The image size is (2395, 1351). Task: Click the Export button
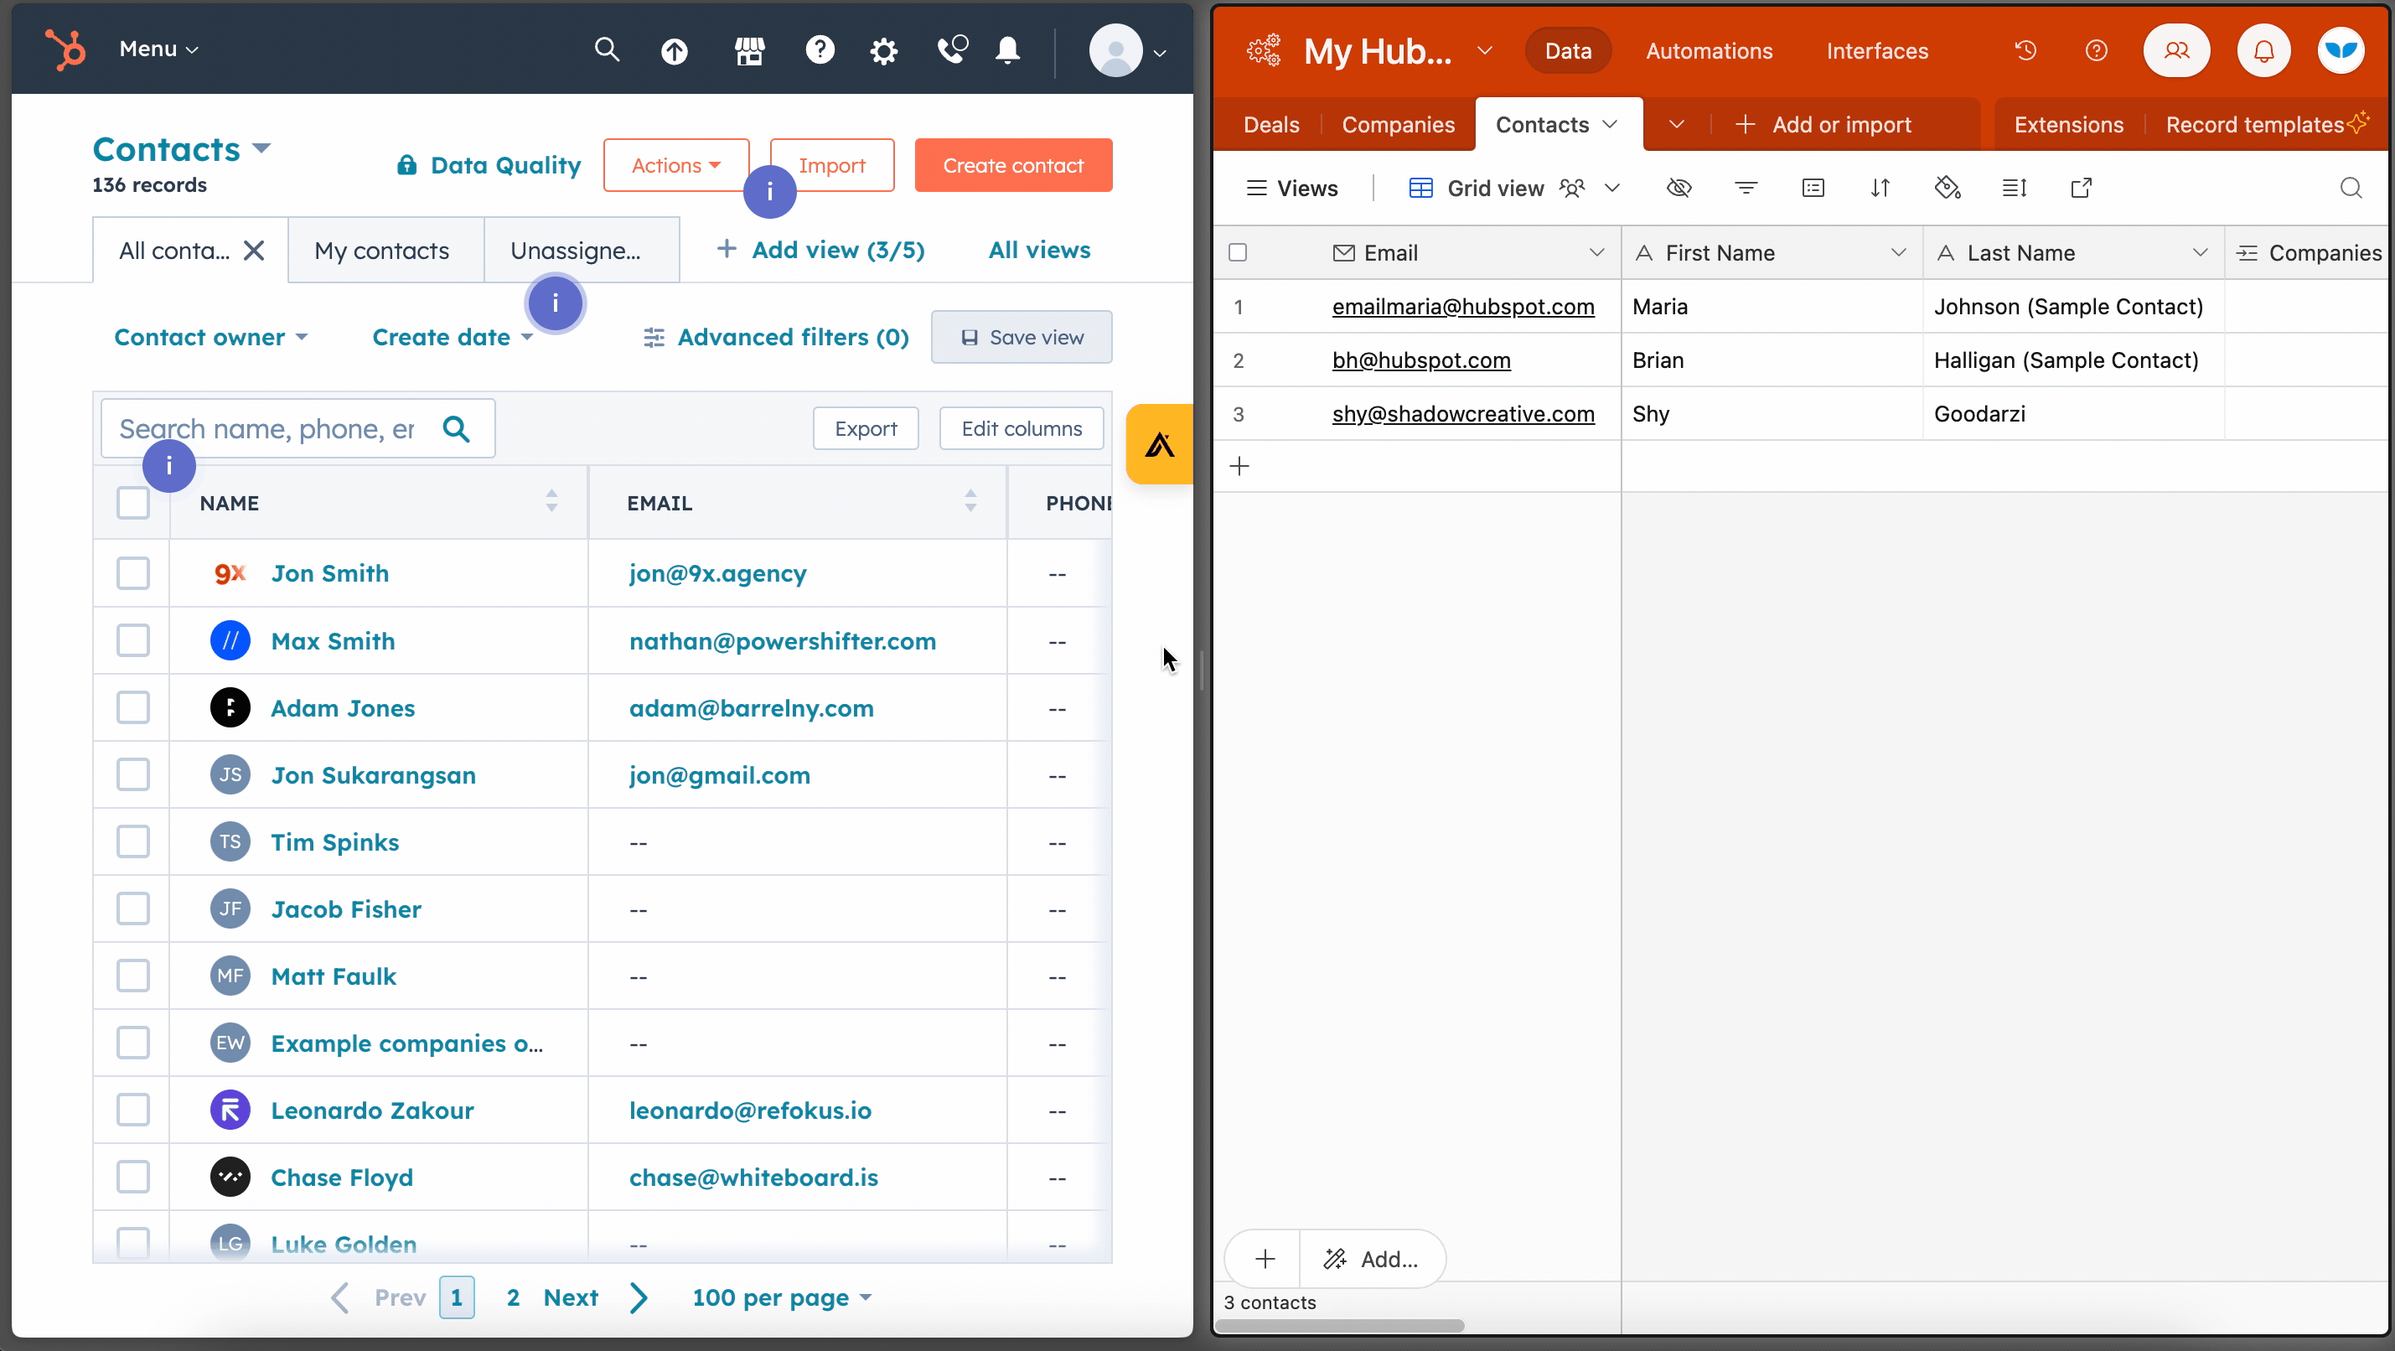click(x=865, y=428)
